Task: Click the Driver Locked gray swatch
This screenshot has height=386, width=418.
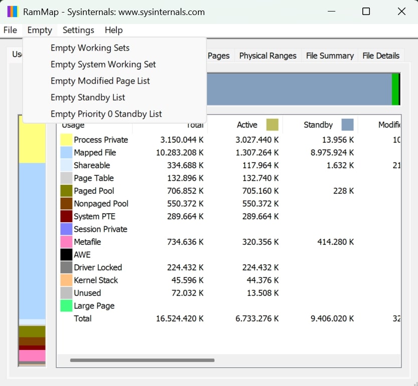Action: tap(66, 267)
